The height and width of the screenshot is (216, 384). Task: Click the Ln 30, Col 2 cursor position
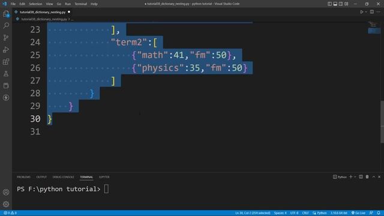pyautogui.click(x=253, y=213)
